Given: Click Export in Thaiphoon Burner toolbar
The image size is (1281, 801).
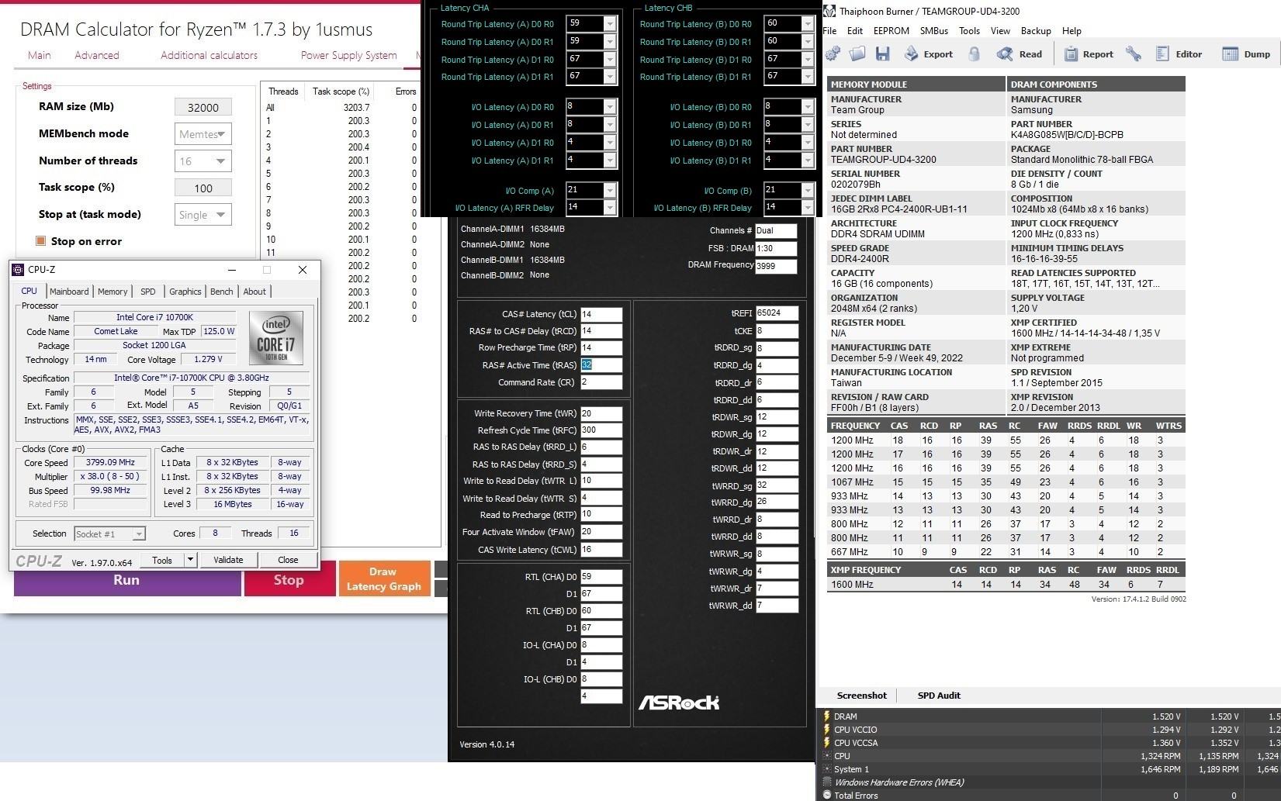Looking at the screenshot, I should pos(928,54).
